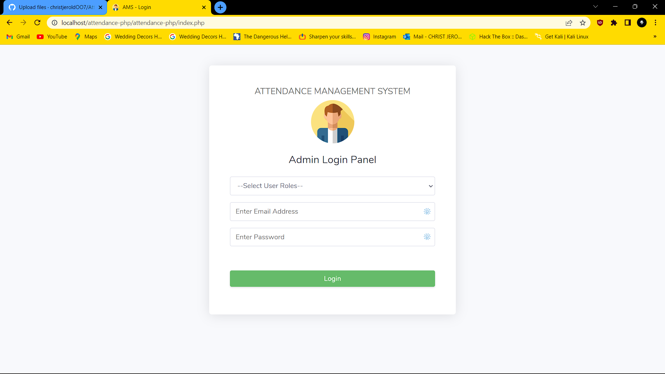Image resolution: width=665 pixels, height=374 pixels.
Task: Open the search tabs chevron
Action: 596,6
